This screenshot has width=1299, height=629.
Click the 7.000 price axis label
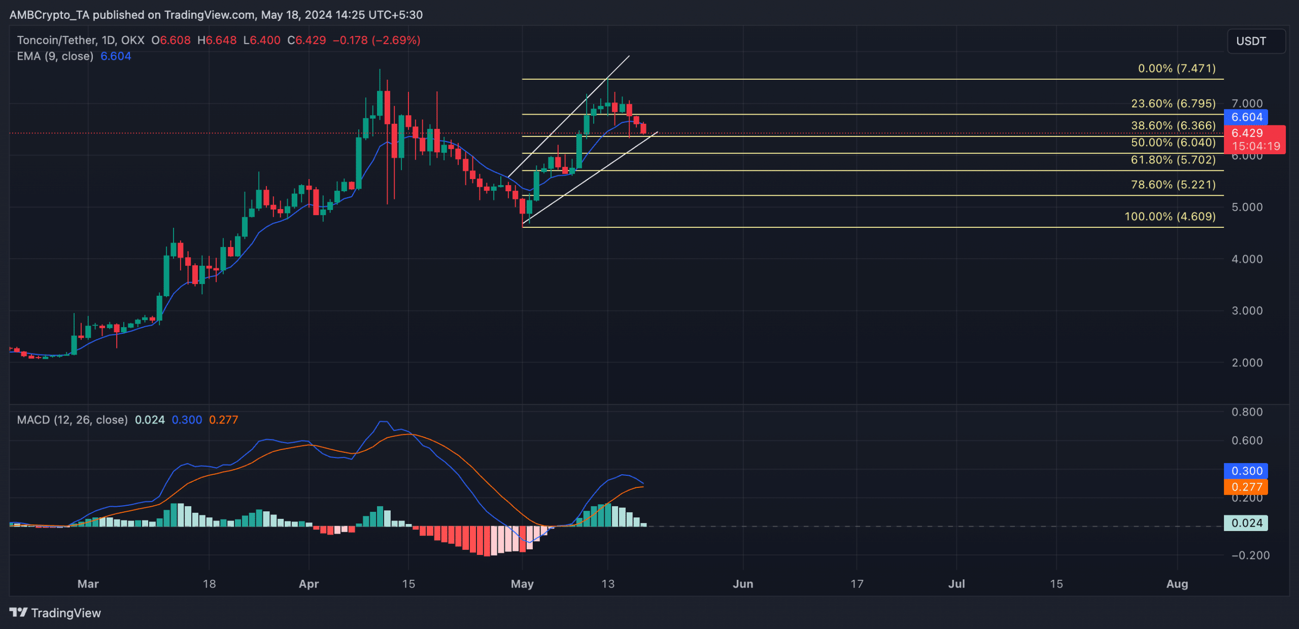point(1247,103)
